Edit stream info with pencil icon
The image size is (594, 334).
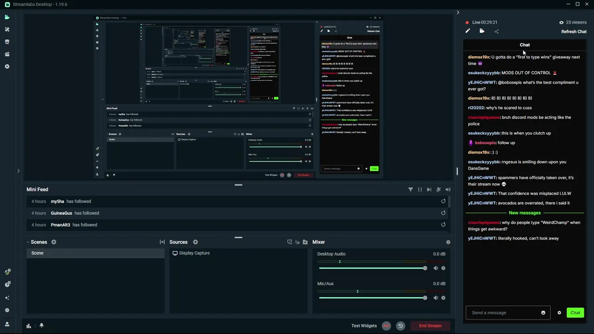(468, 31)
